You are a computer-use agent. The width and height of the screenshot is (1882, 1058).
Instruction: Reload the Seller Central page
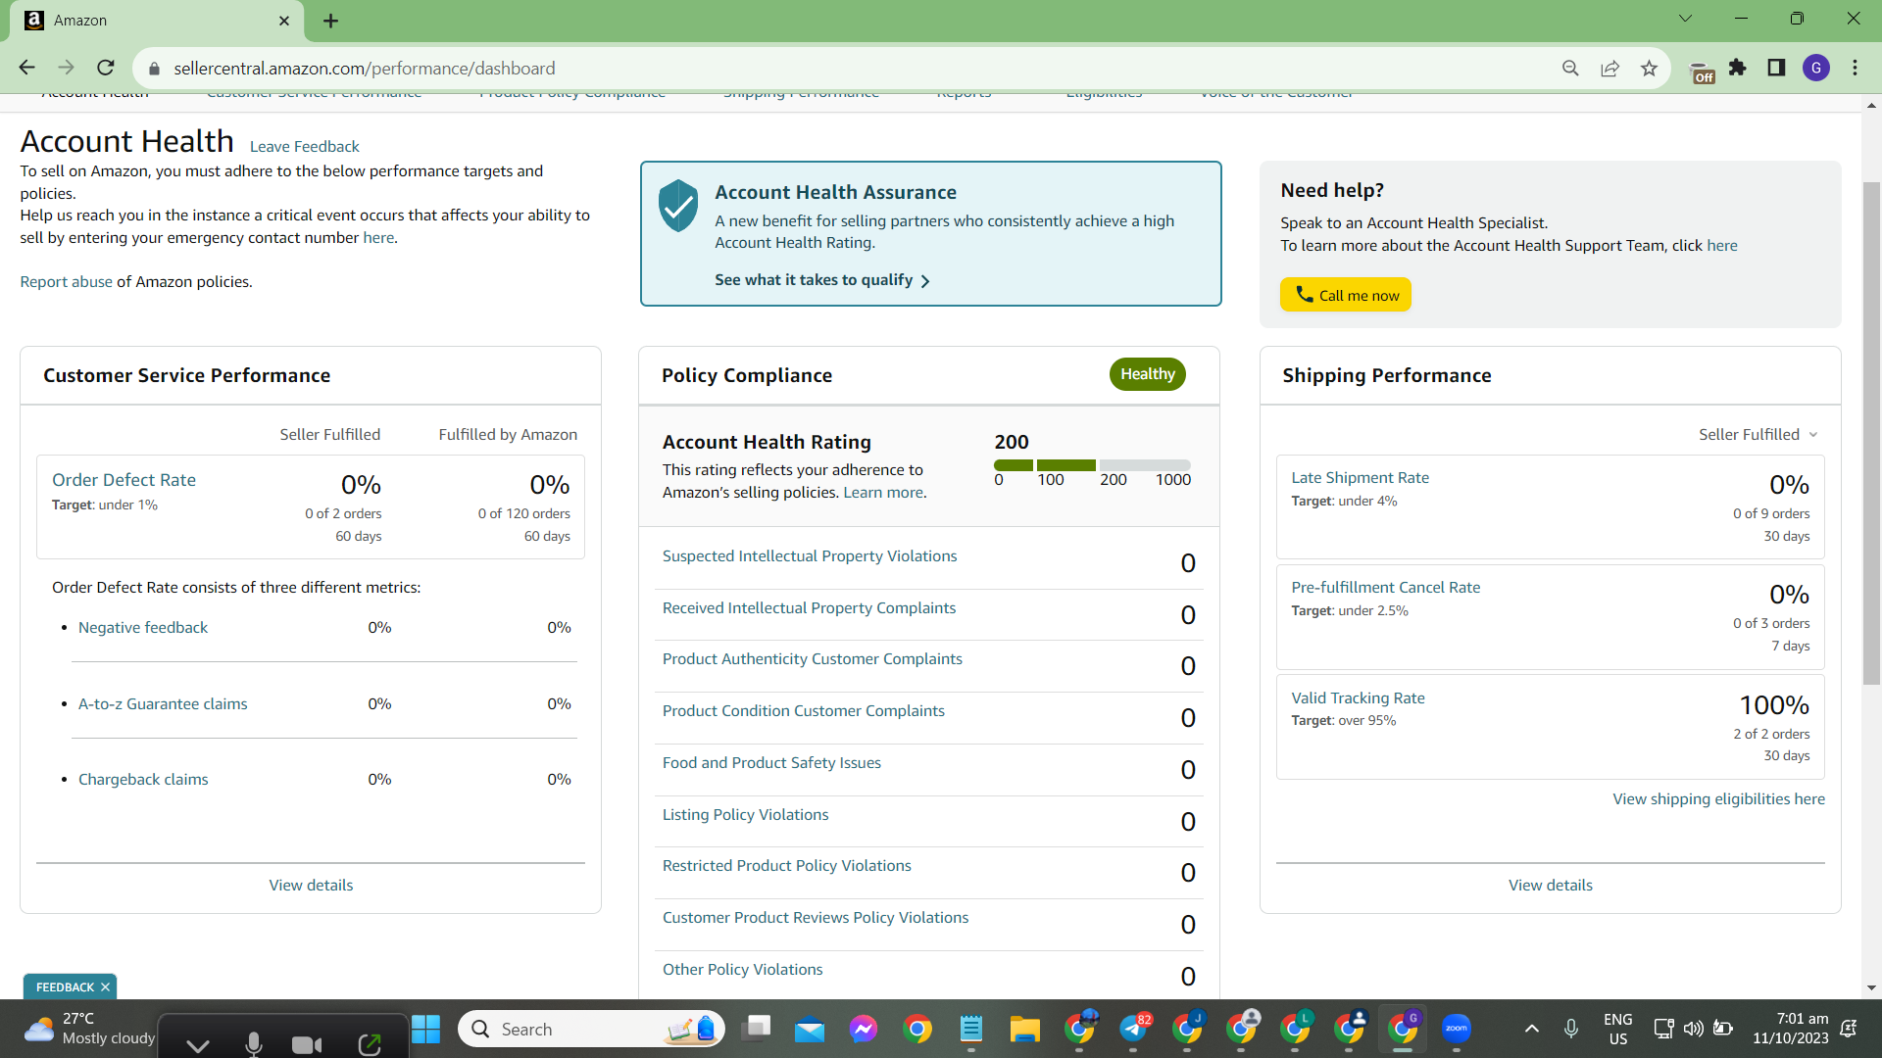pyautogui.click(x=106, y=68)
